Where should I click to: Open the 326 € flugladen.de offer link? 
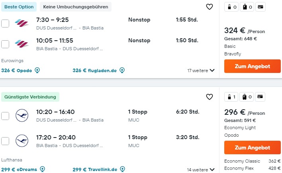pos(95,71)
